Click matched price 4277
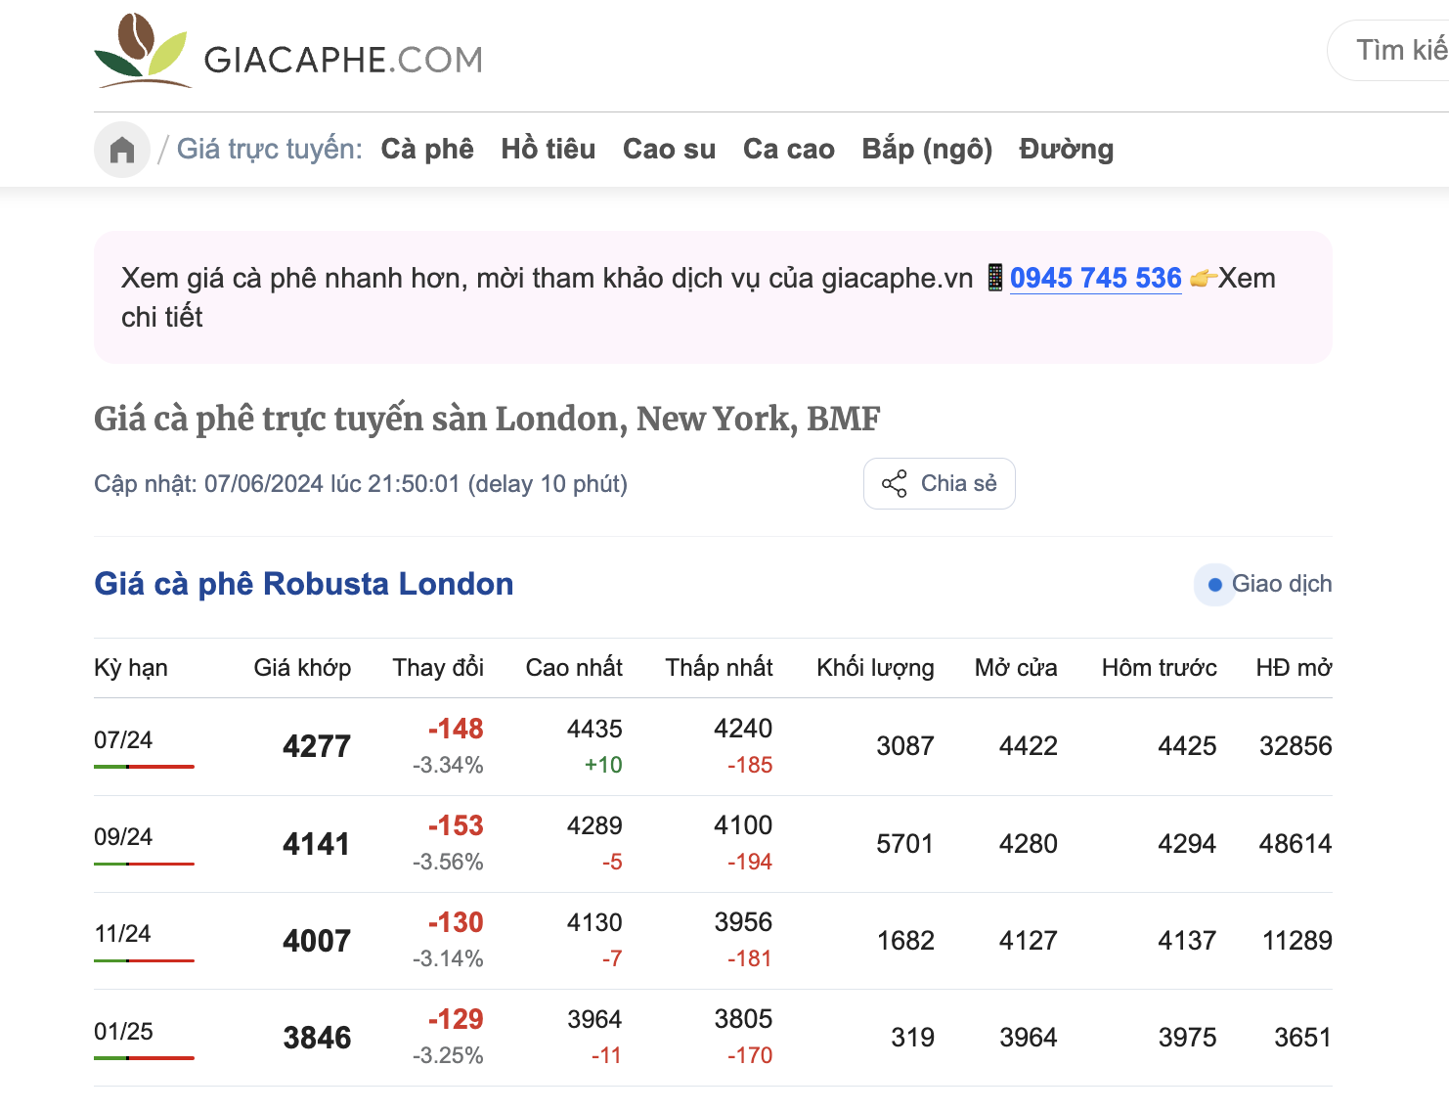Viewport: 1449px width, 1111px height. (317, 746)
